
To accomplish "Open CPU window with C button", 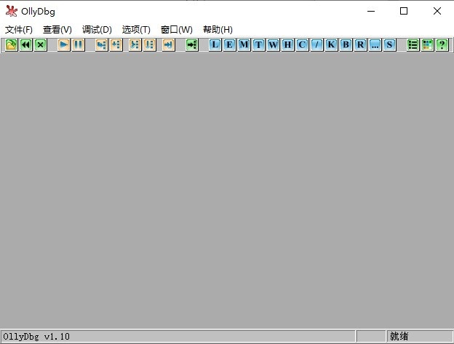I will [302, 45].
